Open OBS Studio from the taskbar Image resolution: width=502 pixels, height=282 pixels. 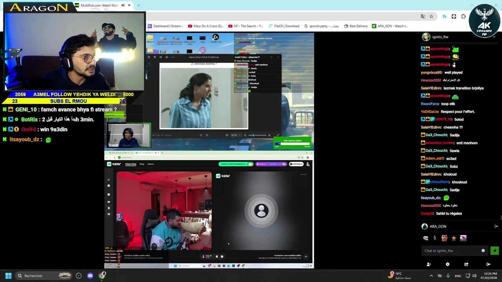pos(79,276)
